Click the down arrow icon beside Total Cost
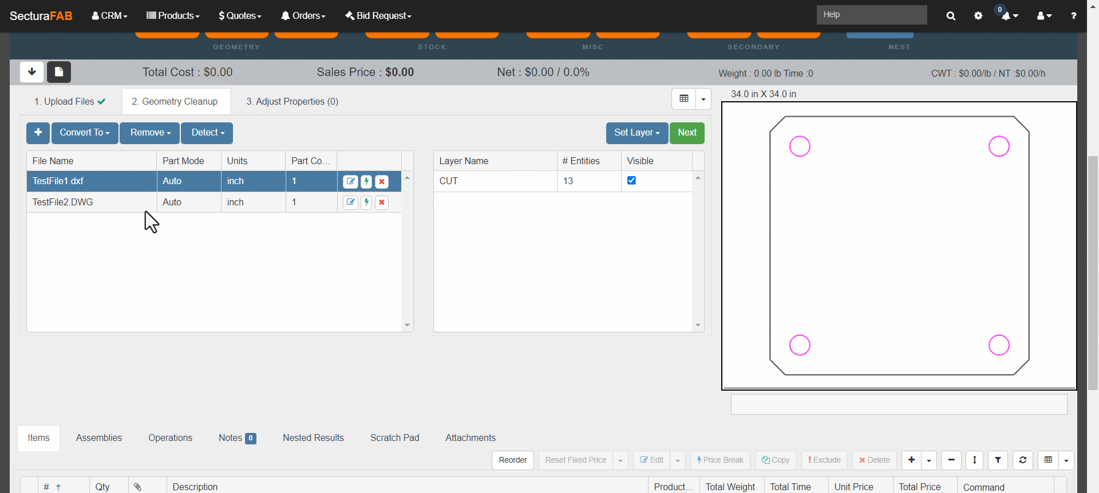Image resolution: width=1099 pixels, height=493 pixels. 32,72
